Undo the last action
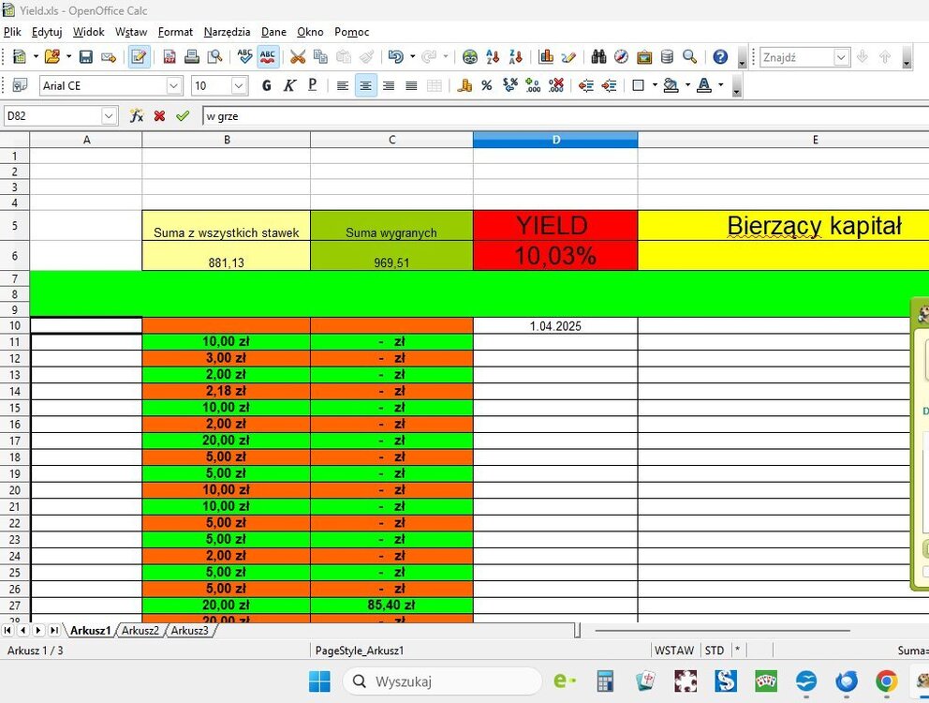The image size is (929, 703). pos(396,57)
